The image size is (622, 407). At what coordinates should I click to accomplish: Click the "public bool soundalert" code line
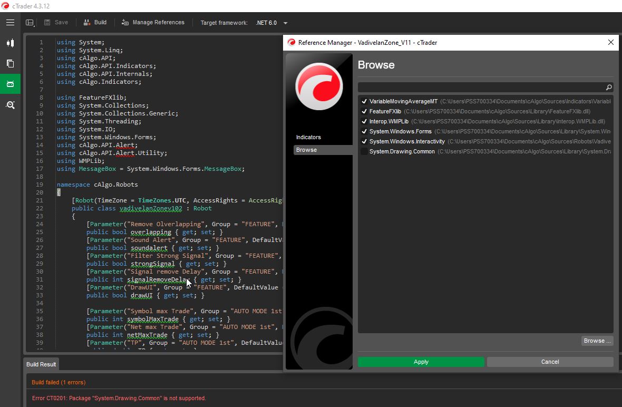point(153,248)
